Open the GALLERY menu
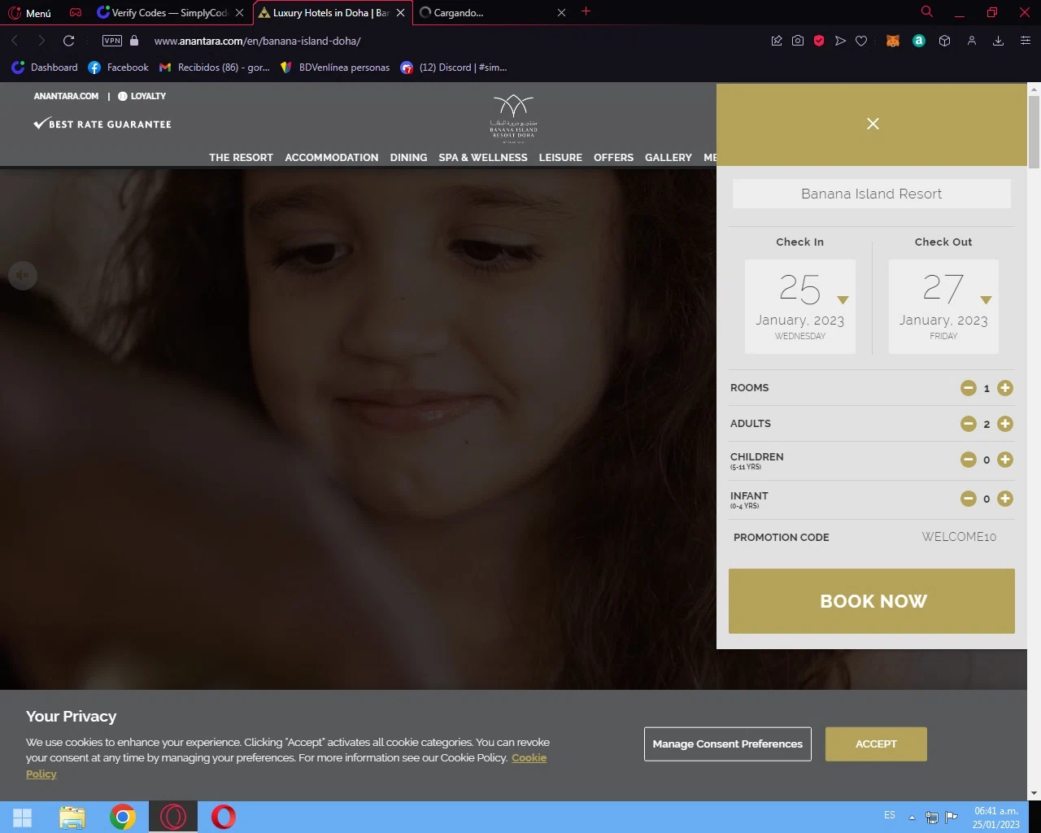This screenshot has height=833, width=1041. (669, 158)
